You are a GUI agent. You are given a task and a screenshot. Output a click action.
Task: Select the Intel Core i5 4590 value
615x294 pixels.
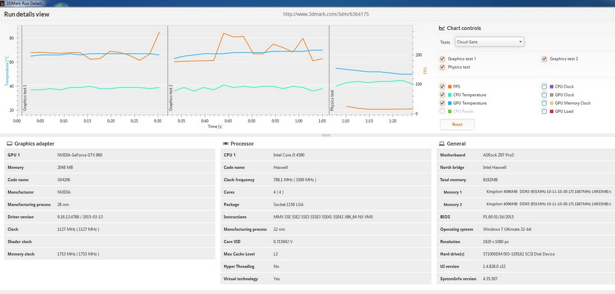(x=289, y=155)
